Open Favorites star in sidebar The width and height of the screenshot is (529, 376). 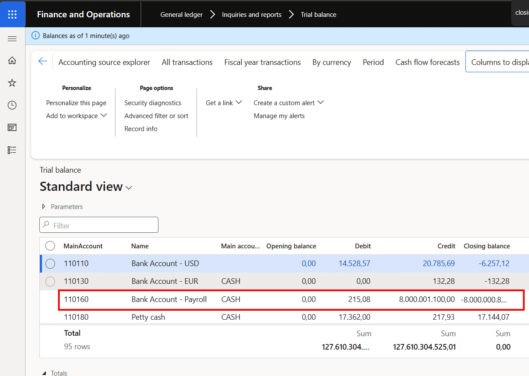[x=12, y=83]
